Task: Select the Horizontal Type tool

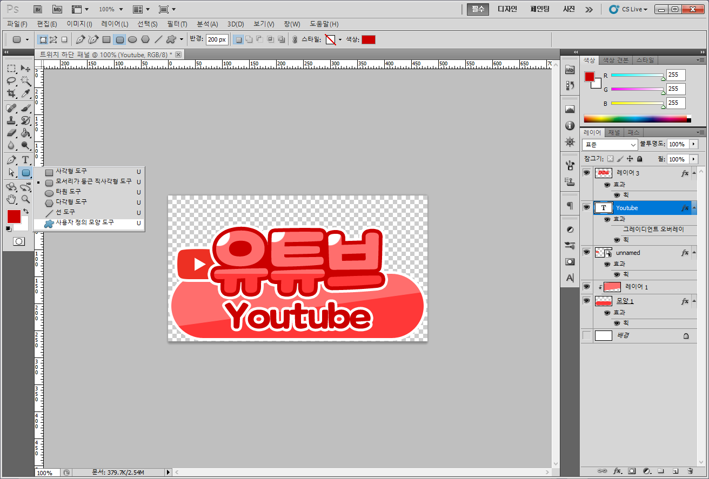Action: point(25,160)
